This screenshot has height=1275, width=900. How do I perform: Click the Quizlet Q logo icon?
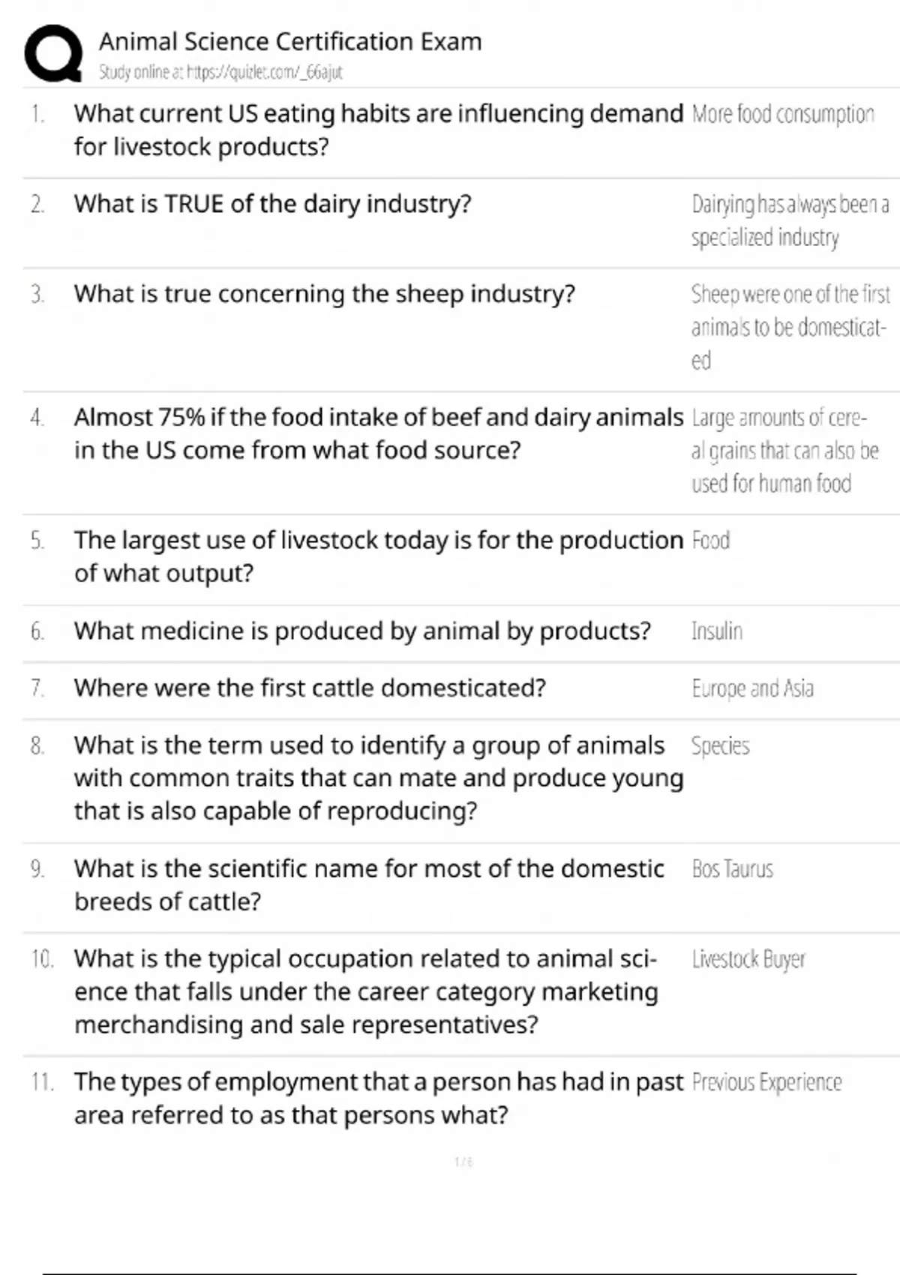[x=53, y=53]
